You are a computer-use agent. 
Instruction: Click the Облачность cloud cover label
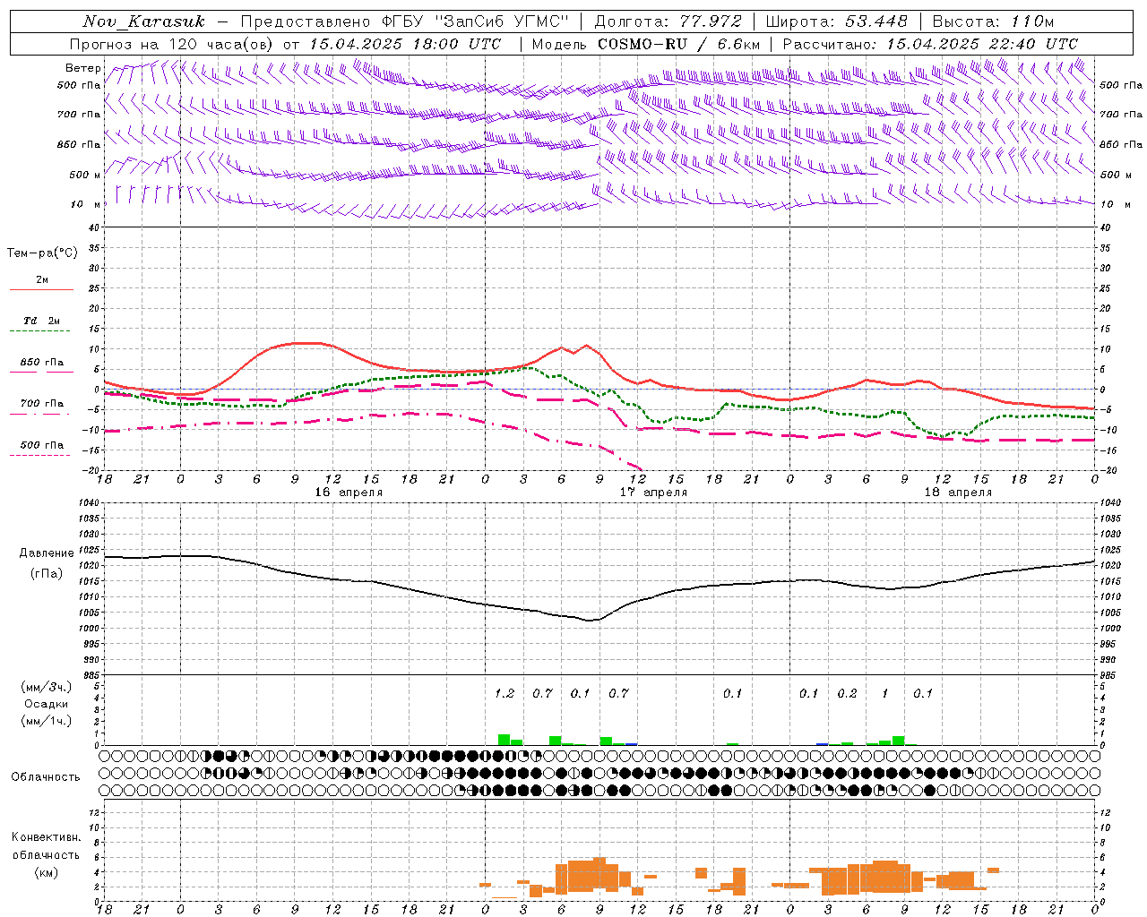click(46, 776)
